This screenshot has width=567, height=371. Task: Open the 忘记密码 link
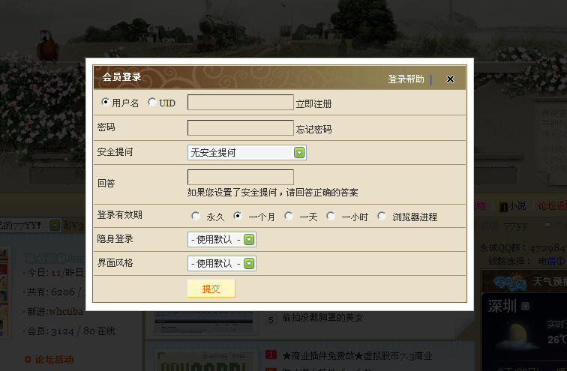313,130
